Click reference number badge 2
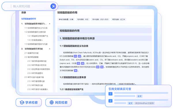Screen dimensions: 173x109 [x=110, y=101]
